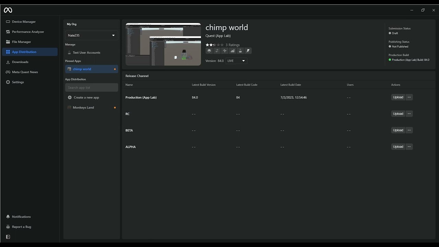
Task: Click the chimp world app screenshot thumbnail
Action: point(163,44)
